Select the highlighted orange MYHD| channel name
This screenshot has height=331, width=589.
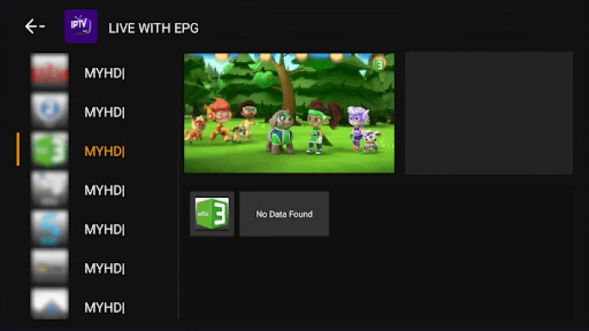tap(104, 151)
